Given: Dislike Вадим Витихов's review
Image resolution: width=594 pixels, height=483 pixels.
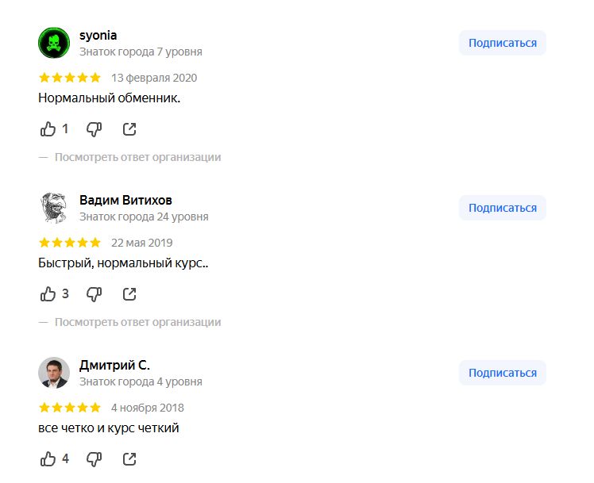Looking at the screenshot, I should click(94, 293).
